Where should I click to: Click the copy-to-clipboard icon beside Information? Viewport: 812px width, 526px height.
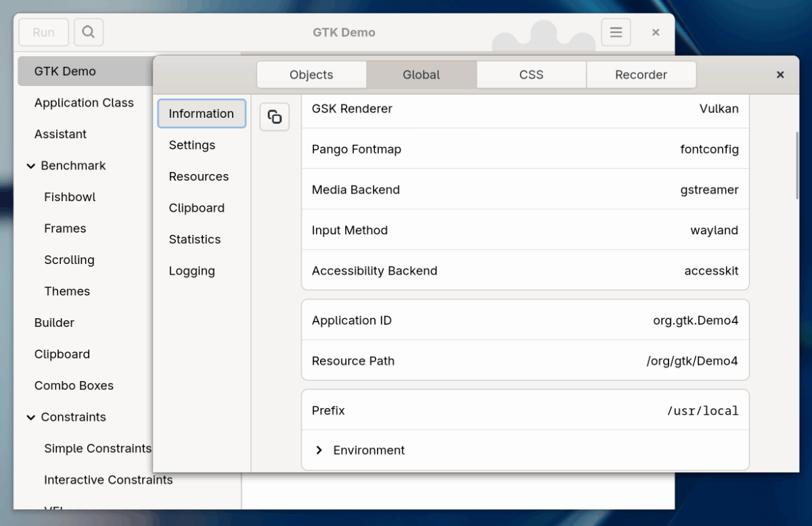(x=274, y=116)
